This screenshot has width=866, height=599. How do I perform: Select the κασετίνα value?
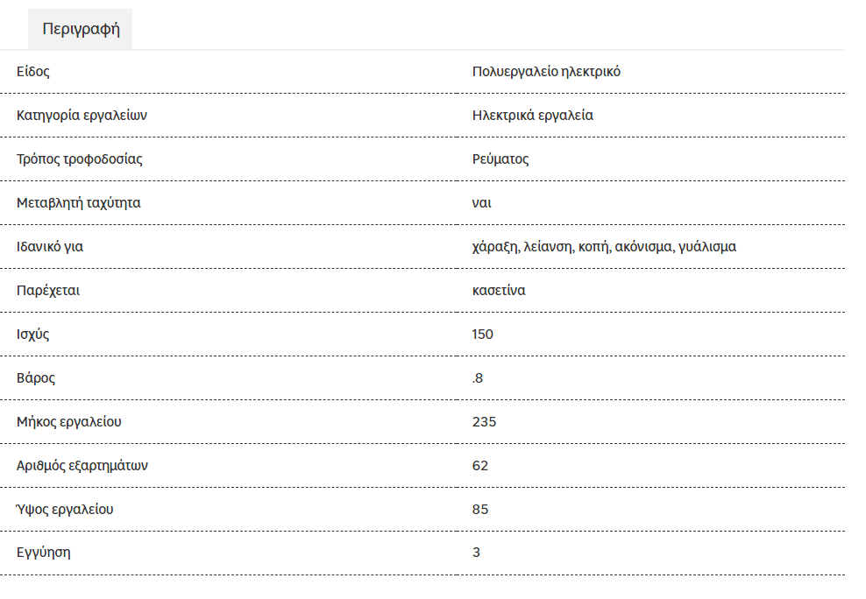click(499, 290)
